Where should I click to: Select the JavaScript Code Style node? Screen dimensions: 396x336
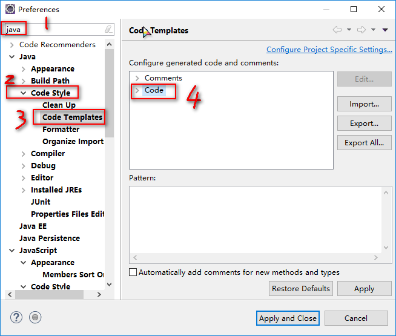point(50,286)
